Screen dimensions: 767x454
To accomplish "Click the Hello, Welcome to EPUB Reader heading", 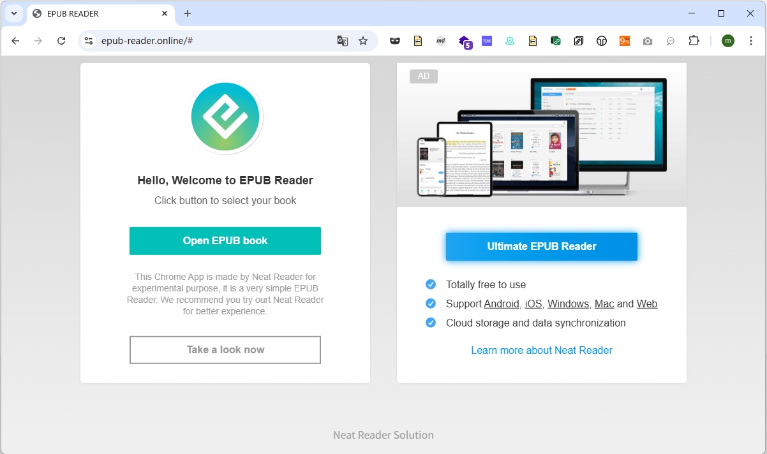I will (x=225, y=180).
